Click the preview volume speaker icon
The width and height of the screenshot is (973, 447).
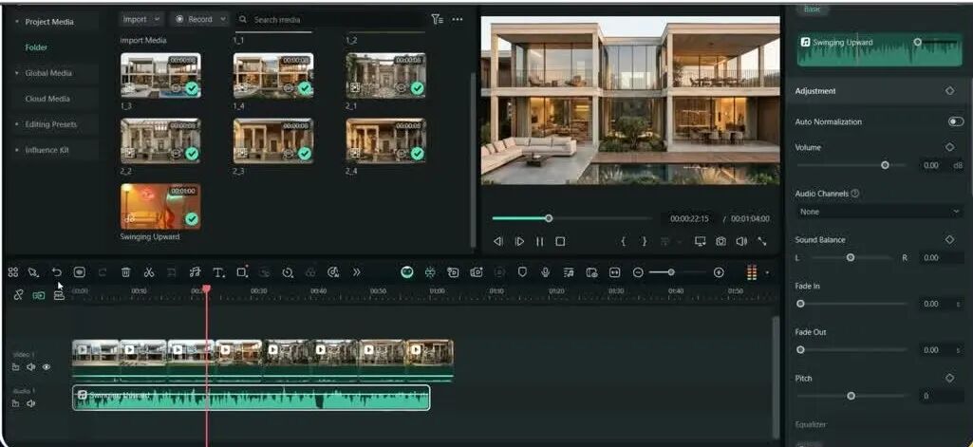pos(741,241)
